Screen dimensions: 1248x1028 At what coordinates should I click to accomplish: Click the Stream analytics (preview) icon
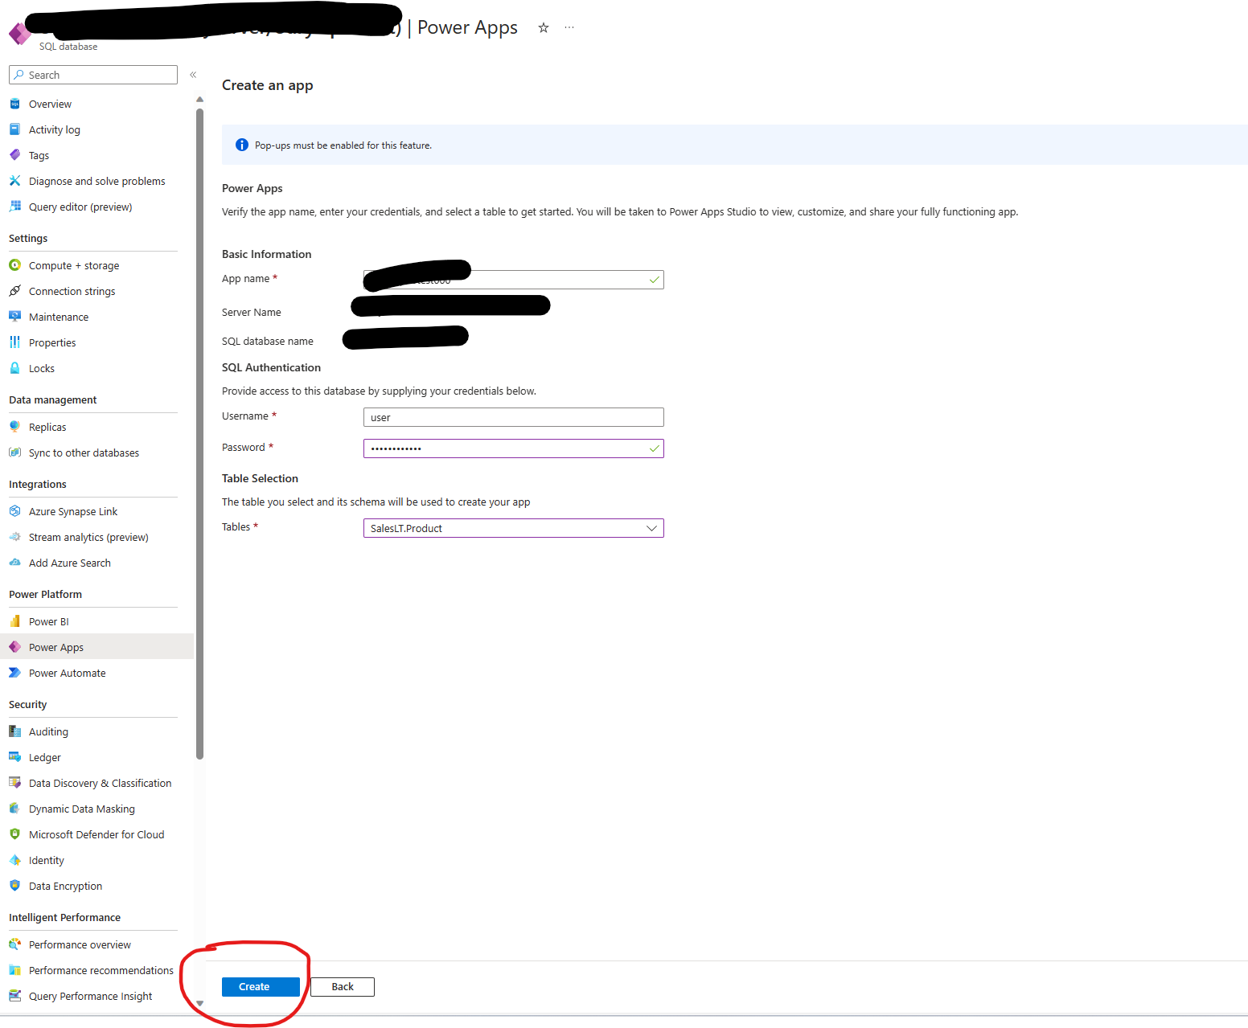tap(14, 537)
